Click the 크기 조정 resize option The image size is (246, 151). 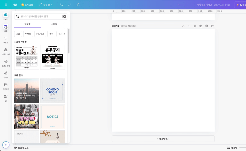click(27, 5)
